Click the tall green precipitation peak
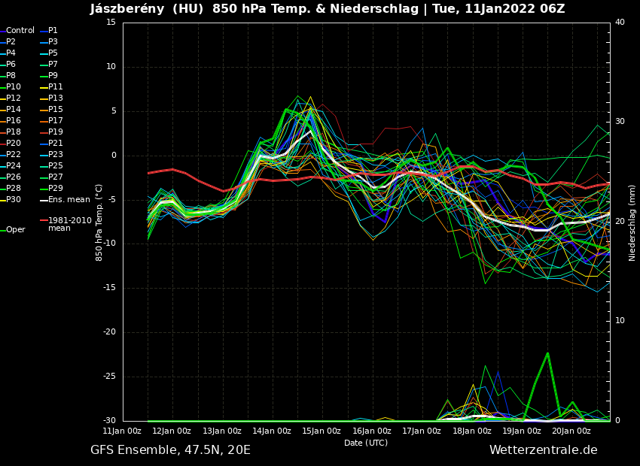This screenshot has height=466, width=640. pos(547,353)
